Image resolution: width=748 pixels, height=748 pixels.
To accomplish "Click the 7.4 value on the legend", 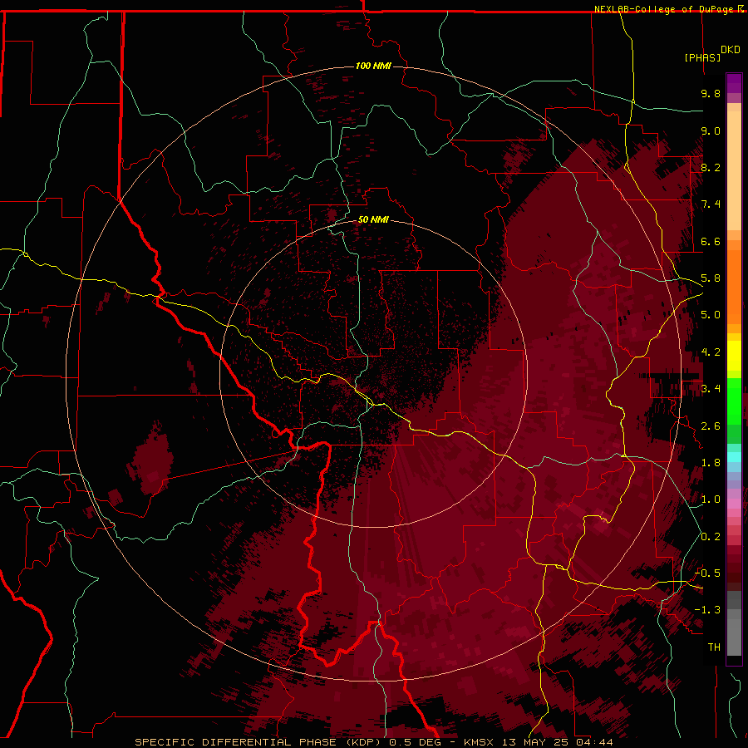I will pyautogui.click(x=711, y=204).
